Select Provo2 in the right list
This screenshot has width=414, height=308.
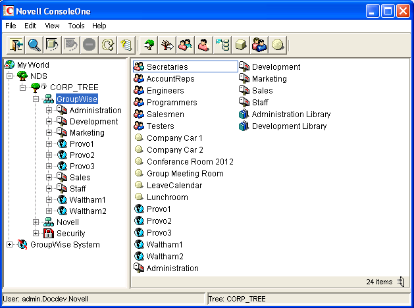159,221
